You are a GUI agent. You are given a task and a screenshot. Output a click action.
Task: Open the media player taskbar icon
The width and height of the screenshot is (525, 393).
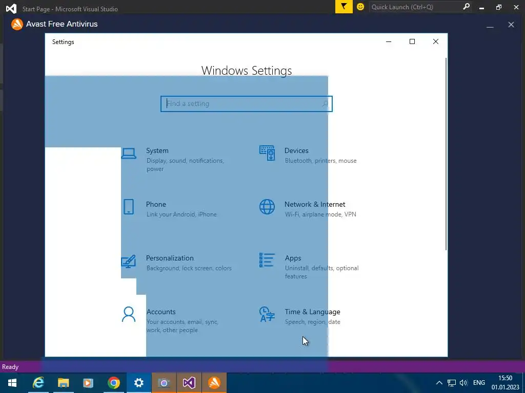click(88, 383)
